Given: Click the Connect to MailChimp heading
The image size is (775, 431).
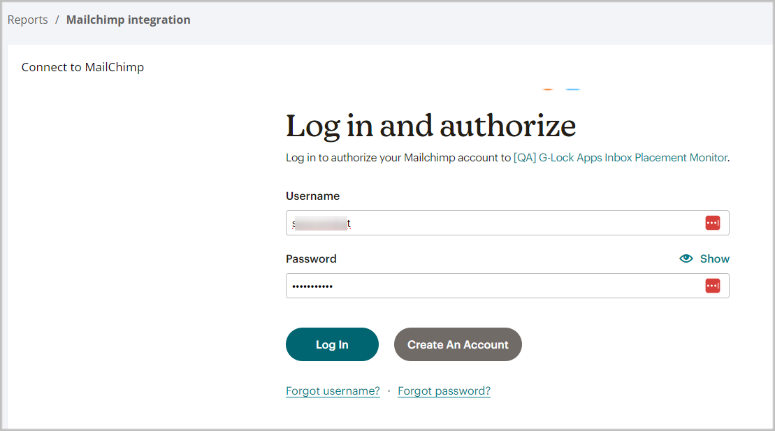Looking at the screenshot, I should [x=82, y=67].
